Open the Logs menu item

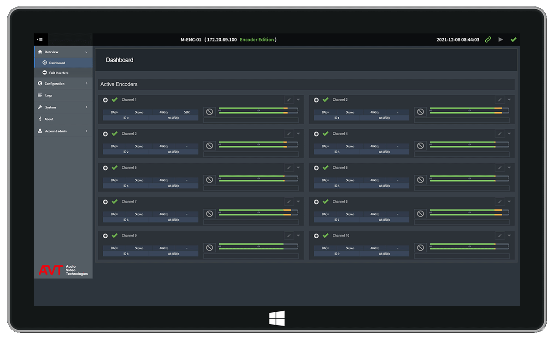click(x=48, y=95)
